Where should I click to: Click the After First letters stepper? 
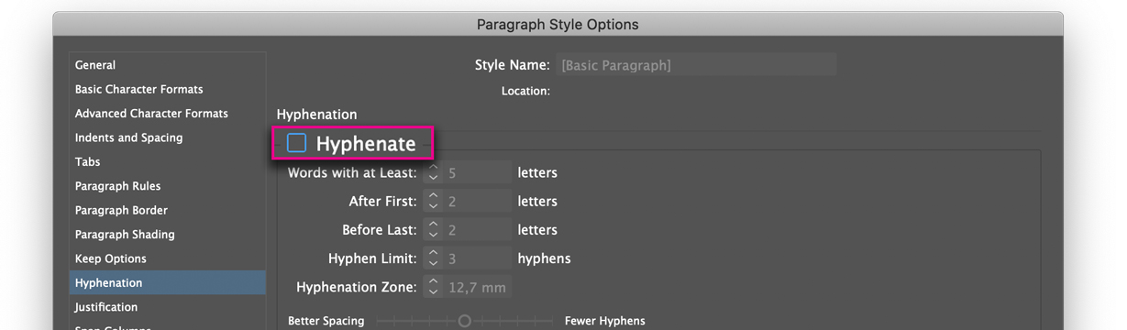[433, 201]
